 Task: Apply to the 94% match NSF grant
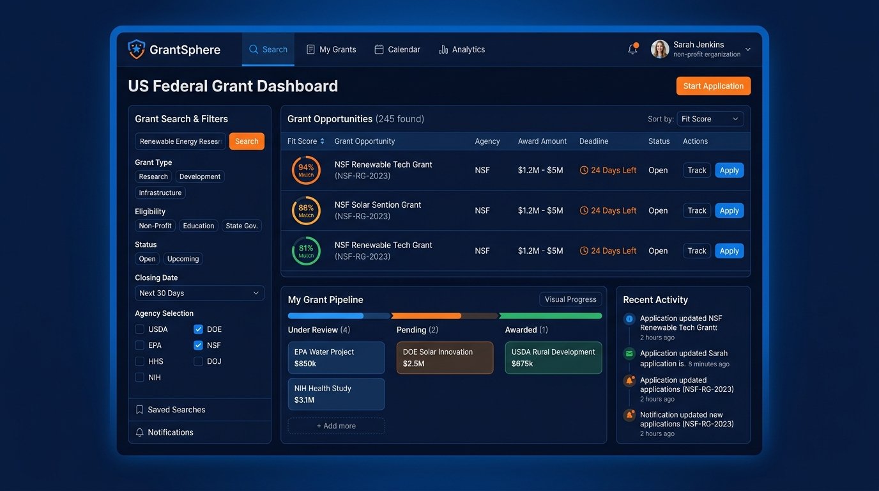pyautogui.click(x=730, y=170)
